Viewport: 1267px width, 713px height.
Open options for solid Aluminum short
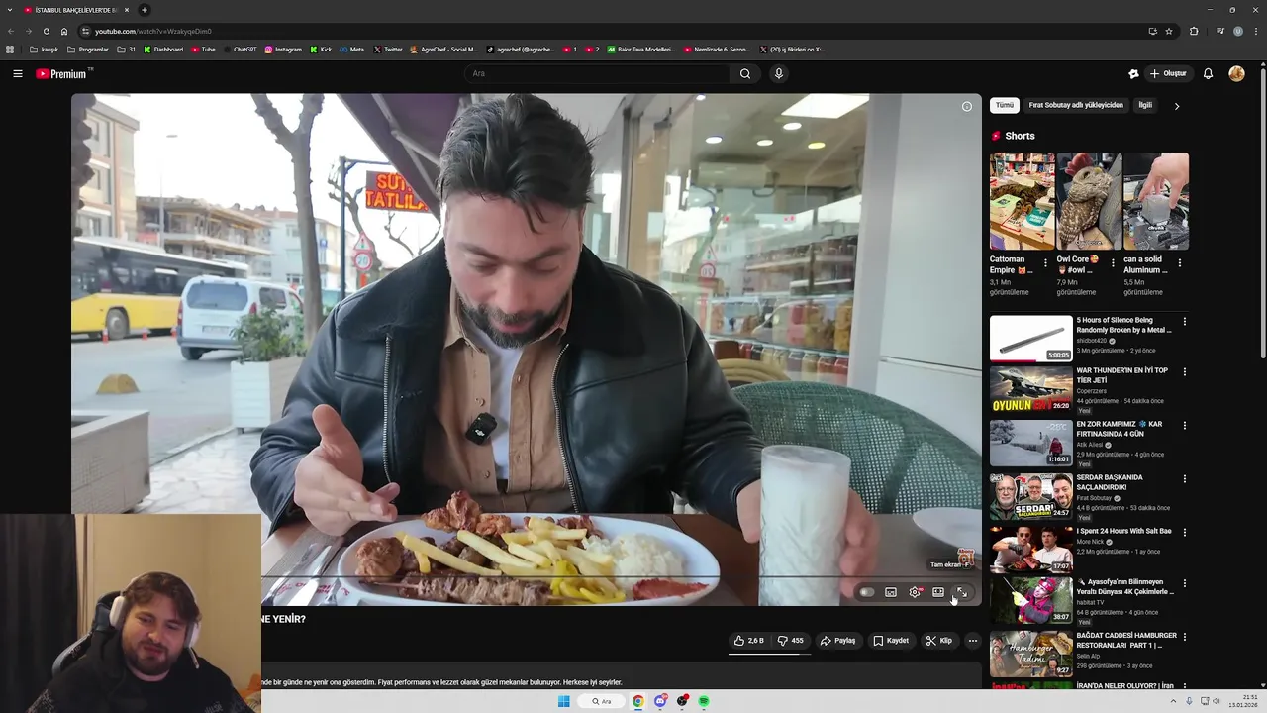pos(1180,263)
